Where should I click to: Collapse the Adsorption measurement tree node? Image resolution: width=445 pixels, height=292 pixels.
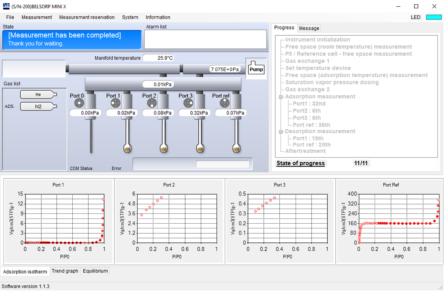(281, 97)
